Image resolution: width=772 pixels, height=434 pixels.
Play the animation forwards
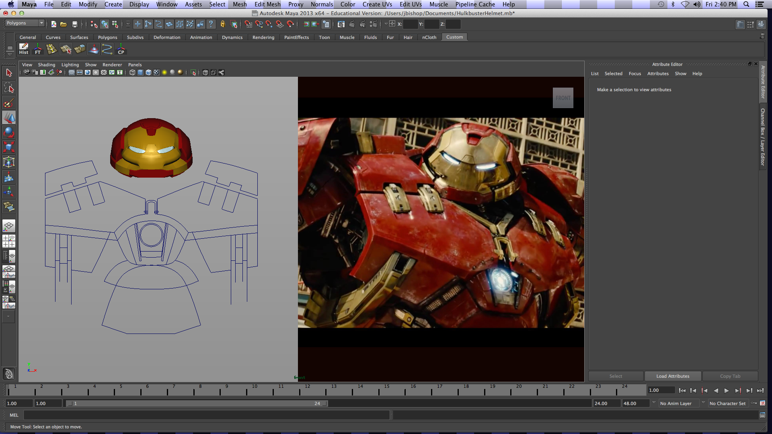(x=727, y=391)
